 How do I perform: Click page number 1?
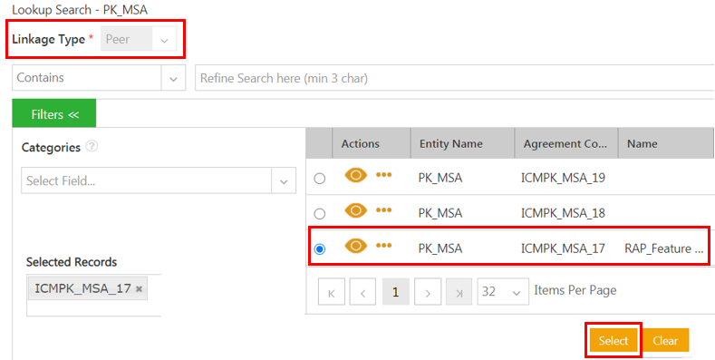tap(395, 292)
